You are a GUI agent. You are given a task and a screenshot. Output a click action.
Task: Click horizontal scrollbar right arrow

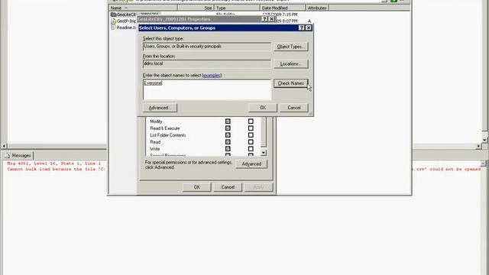pyautogui.click(x=478, y=146)
